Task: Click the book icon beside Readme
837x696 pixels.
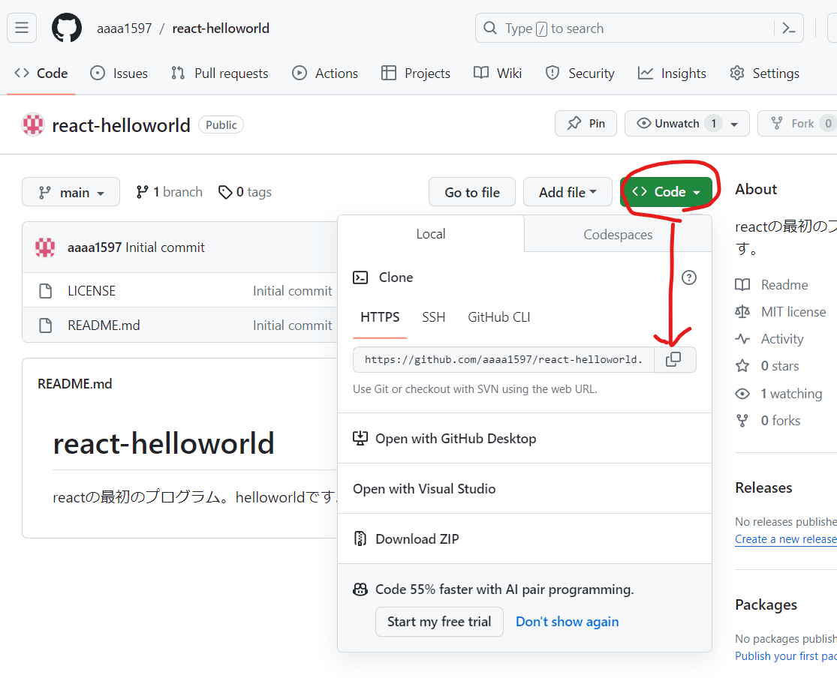Action: point(742,285)
